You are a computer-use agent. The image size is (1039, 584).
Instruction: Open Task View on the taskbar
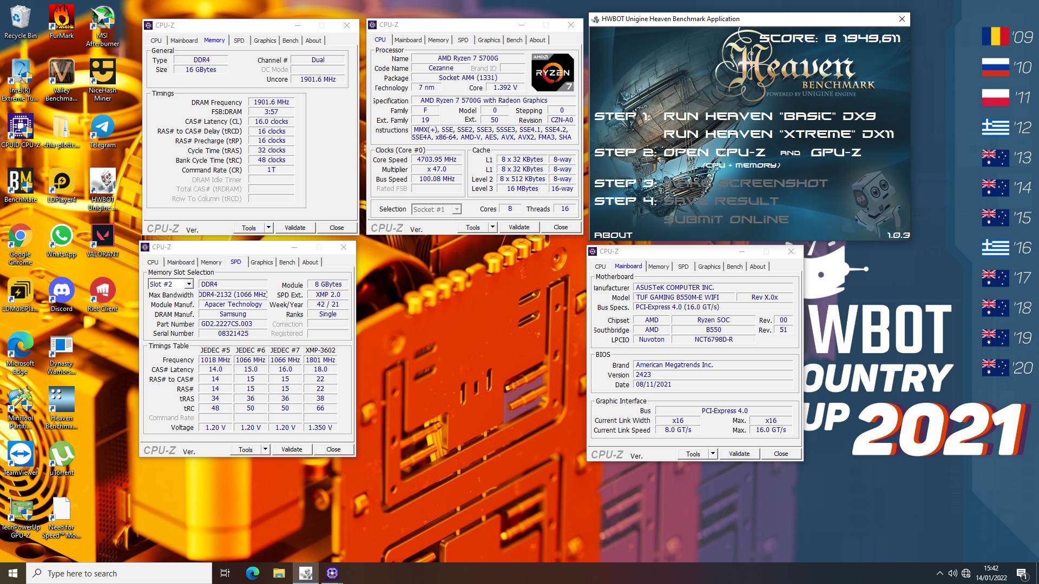pyautogui.click(x=225, y=573)
